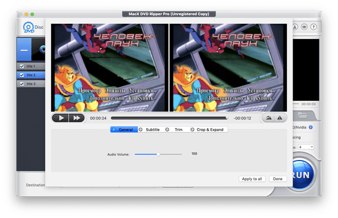338x218 pixels.
Task: Rotate the video with the rotate icon
Action: [x=269, y=118]
